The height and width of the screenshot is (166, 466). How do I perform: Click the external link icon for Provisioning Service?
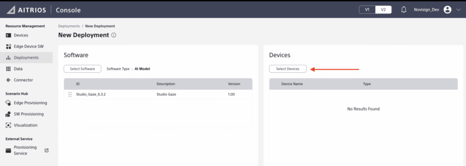click(46, 151)
